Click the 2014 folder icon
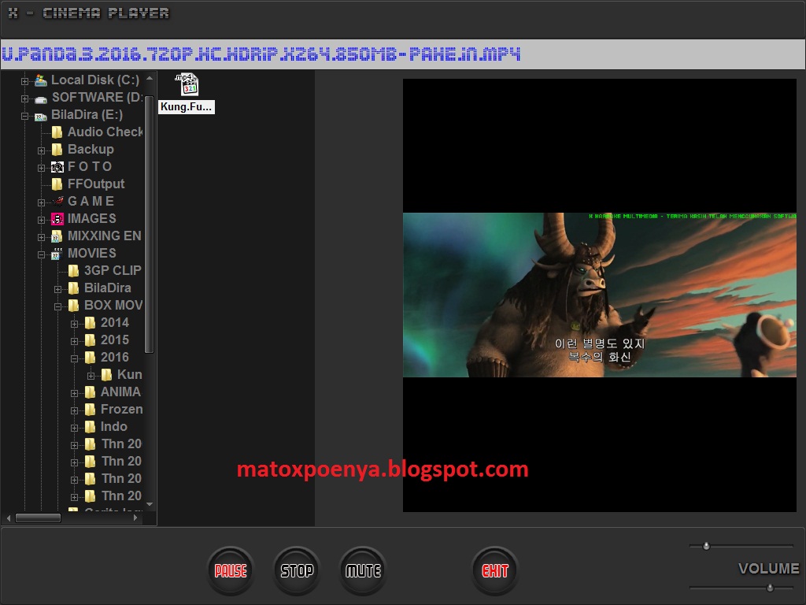This screenshot has width=806, height=605. click(x=90, y=322)
